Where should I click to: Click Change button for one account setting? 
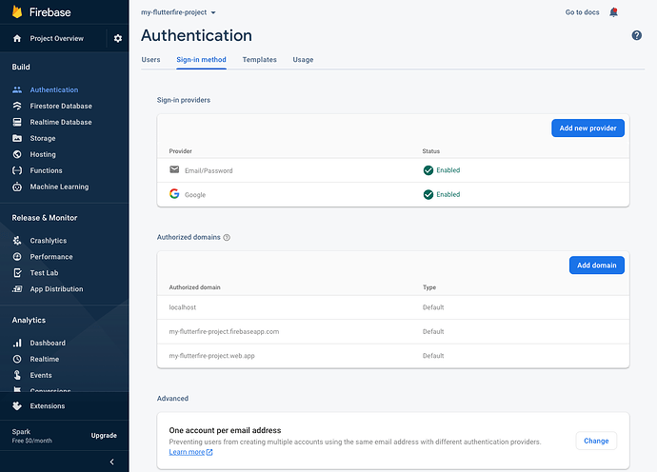[x=596, y=441]
